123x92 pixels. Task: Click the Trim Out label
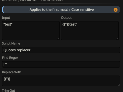pos(9,90)
